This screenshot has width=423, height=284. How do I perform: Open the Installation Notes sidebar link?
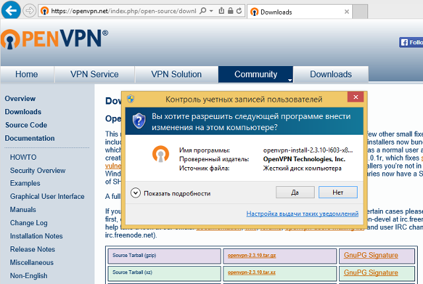click(x=36, y=236)
